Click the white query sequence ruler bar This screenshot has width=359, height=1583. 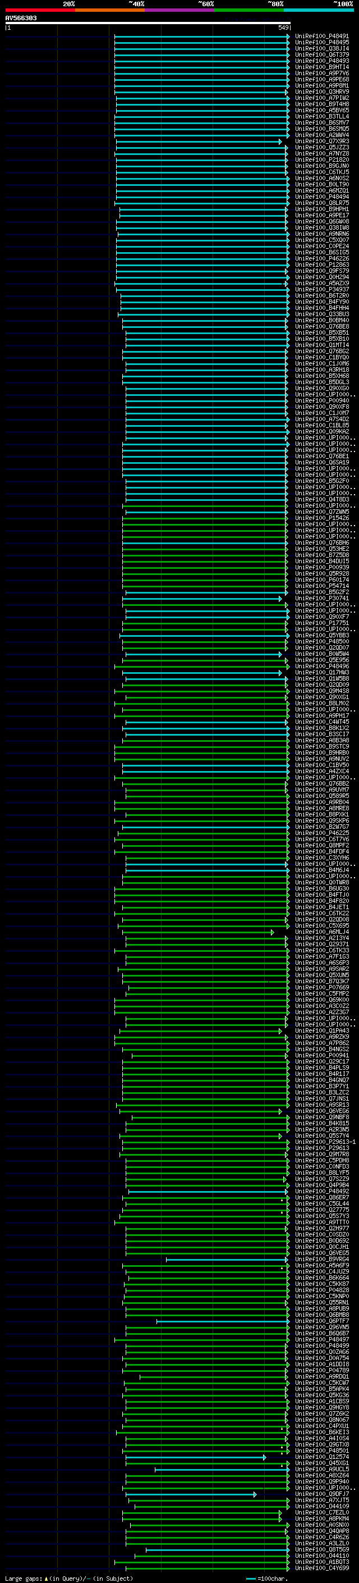[x=148, y=22]
